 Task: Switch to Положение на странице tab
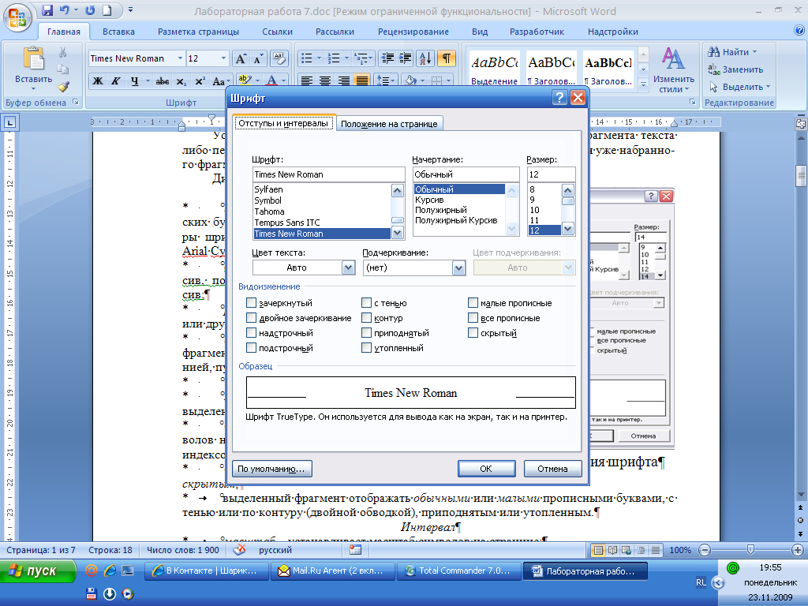(389, 124)
